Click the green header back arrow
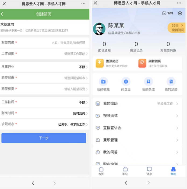 pyautogui.click(x=2, y=14)
